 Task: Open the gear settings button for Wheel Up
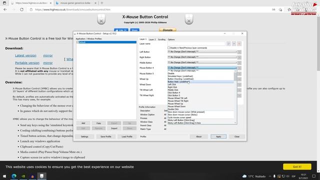click(239, 79)
